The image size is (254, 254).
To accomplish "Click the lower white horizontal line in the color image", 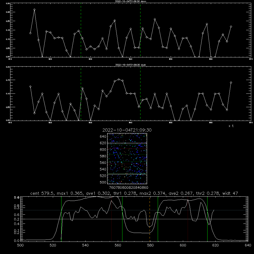I will (x=127, y=174).
